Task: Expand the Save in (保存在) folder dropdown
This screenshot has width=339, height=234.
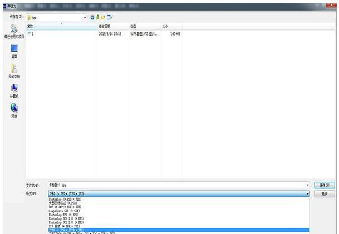Action: [85, 18]
